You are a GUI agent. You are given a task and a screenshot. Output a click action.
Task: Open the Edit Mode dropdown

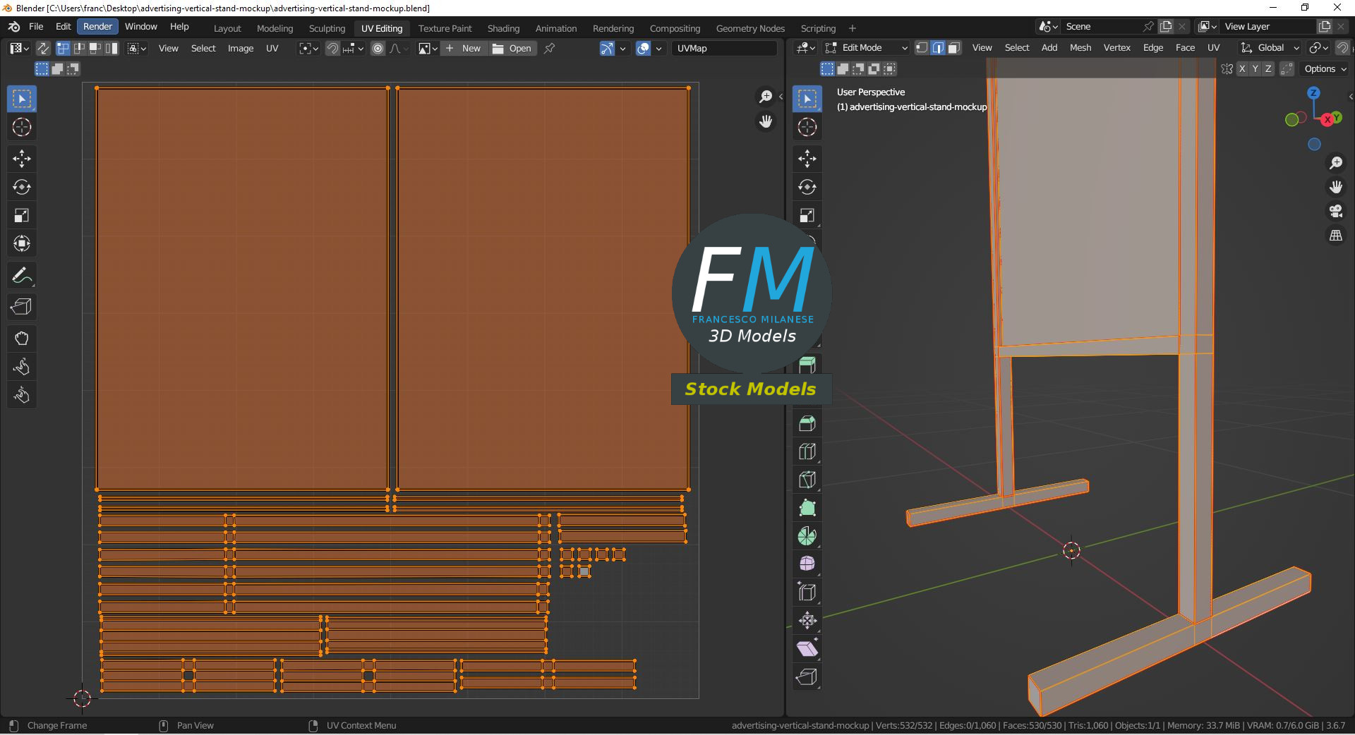tap(867, 47)
